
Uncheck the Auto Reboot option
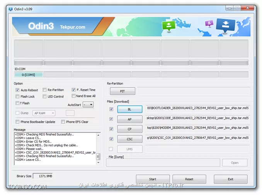[x=17, y=90]
